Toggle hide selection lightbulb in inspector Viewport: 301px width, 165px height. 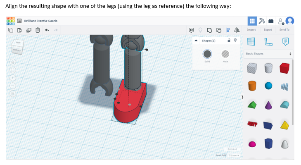235,40
